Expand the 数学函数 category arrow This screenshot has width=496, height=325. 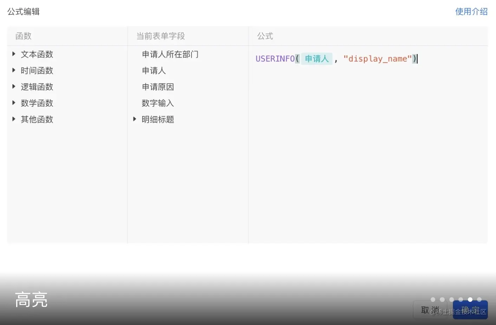14,103
